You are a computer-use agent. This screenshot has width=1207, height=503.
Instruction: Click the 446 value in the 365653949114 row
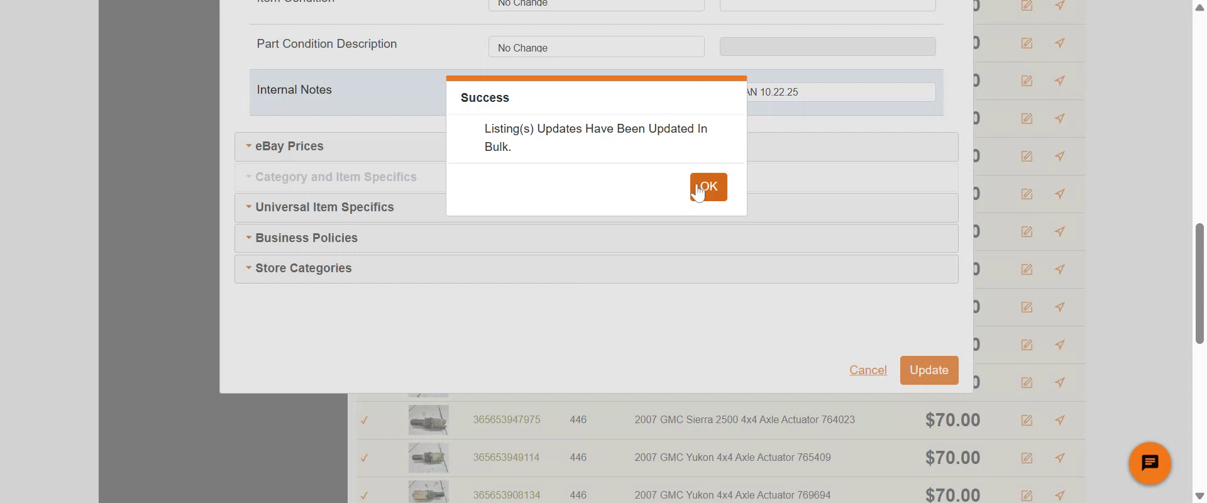[x=578, y=458]
